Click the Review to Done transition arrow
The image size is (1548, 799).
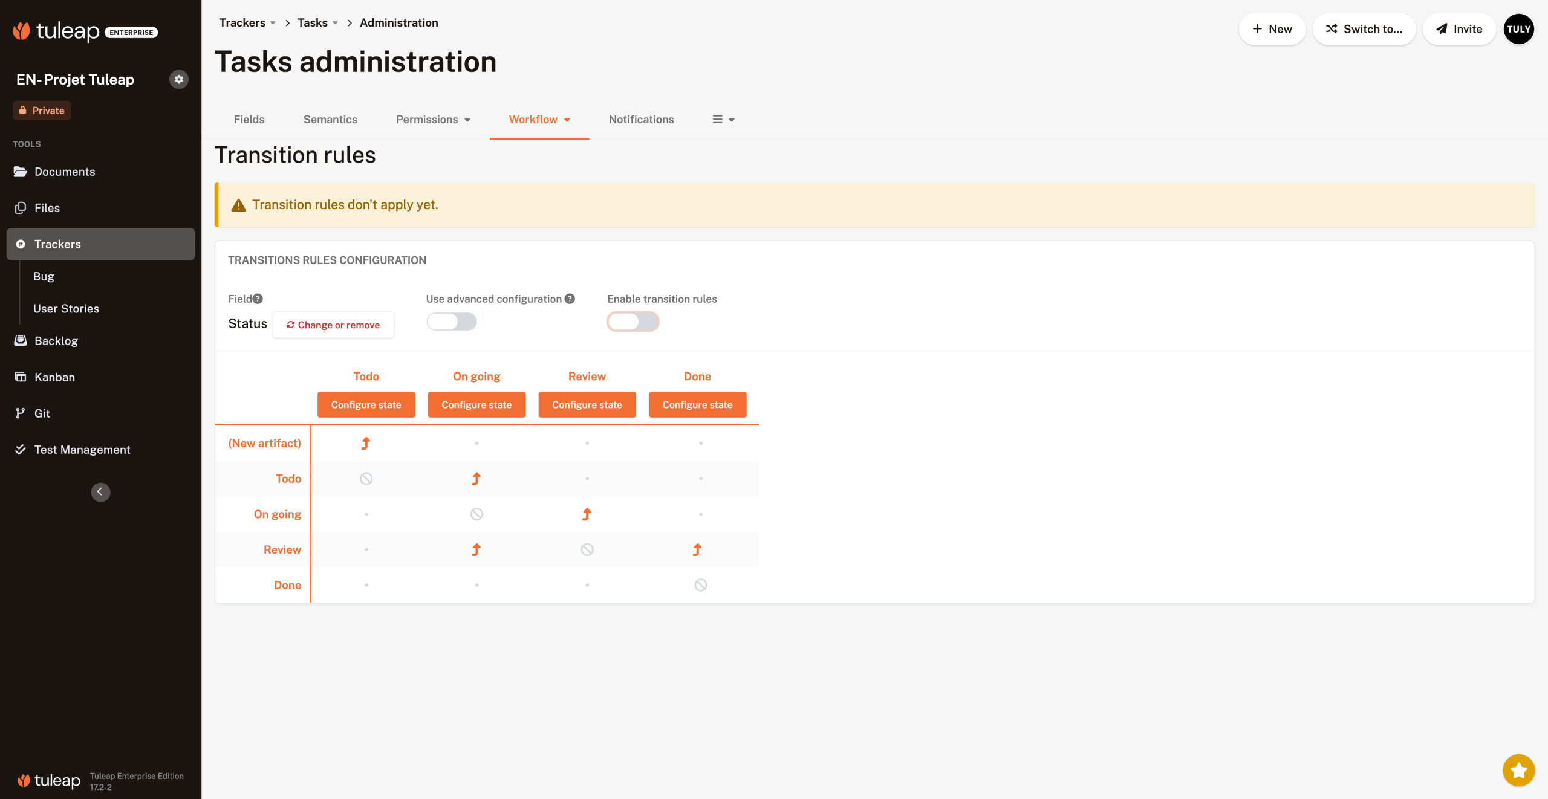(697, 549)
